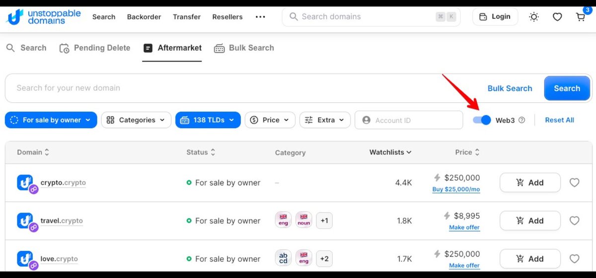
Task: Click the love.crypto domain logo icon
Action: click(26, 260)
